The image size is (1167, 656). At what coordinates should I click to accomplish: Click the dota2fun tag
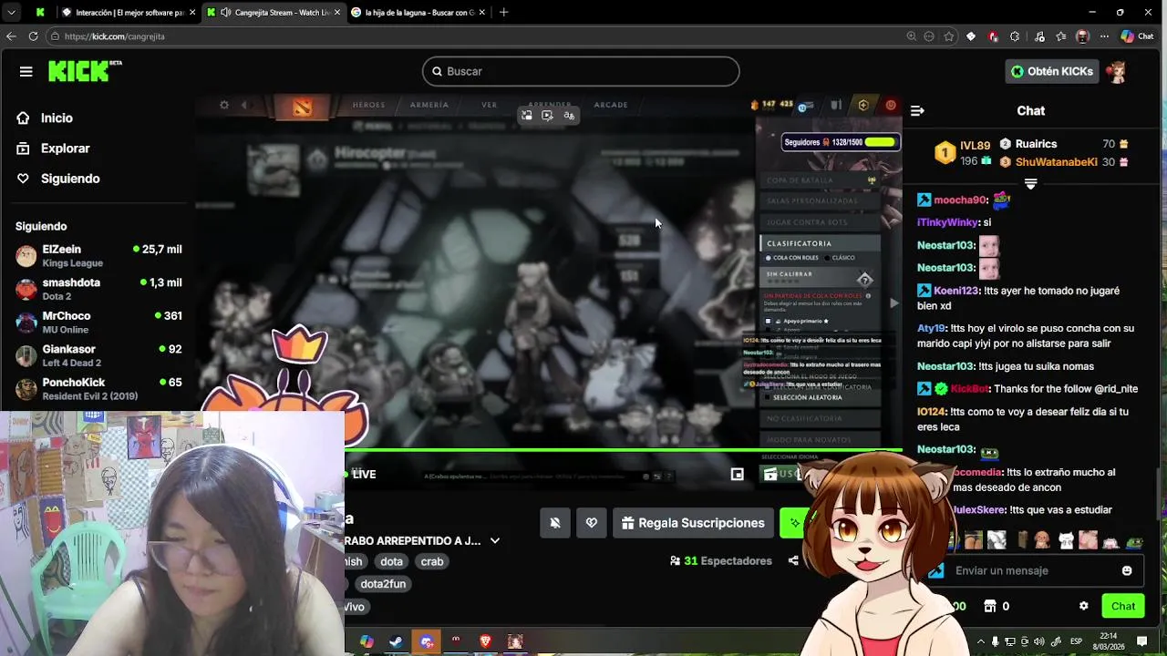point(383,584)
